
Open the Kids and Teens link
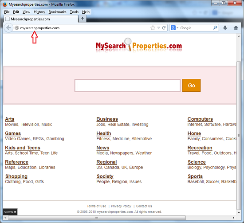coord(23,148)
